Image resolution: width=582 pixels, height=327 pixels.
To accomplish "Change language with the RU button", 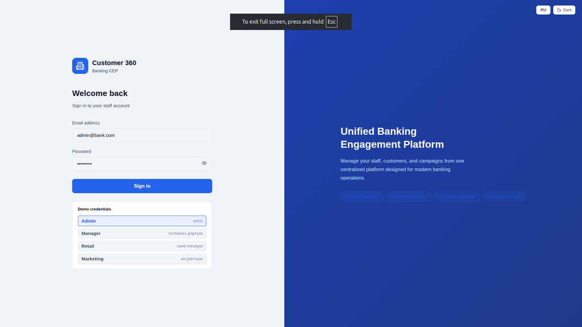I will pos(543,10).
